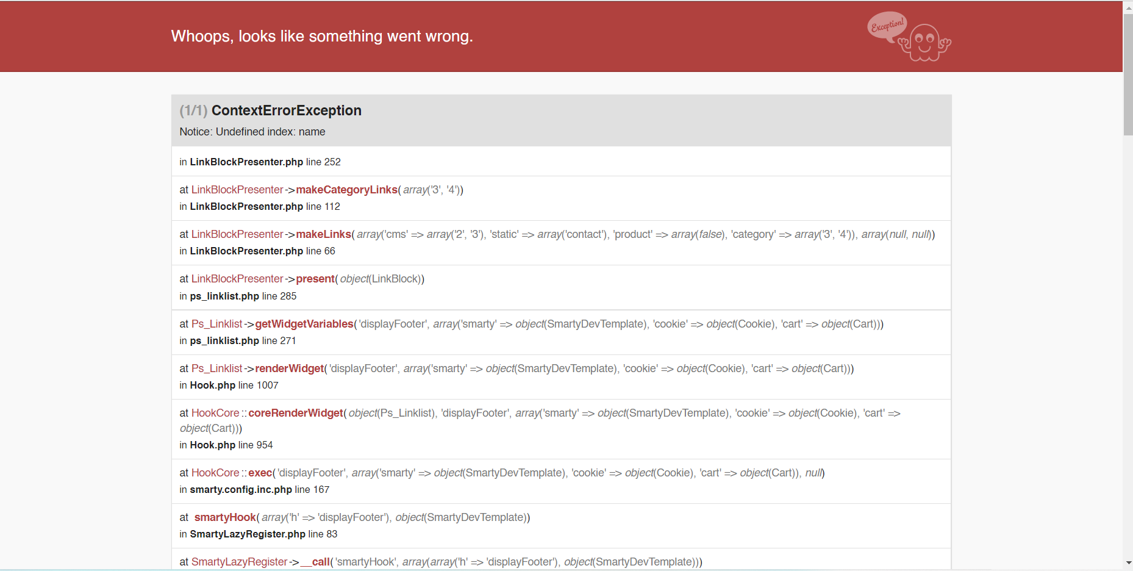Click the Exception! speech bubble graphic
Image resolution: width=1133 pixels, height=571 pixels.
coord(887,26)
